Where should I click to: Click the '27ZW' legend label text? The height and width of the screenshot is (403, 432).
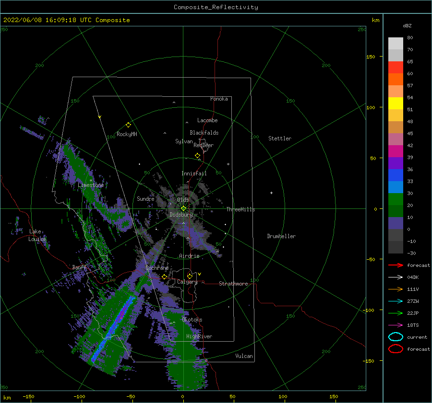pos(413,301)
